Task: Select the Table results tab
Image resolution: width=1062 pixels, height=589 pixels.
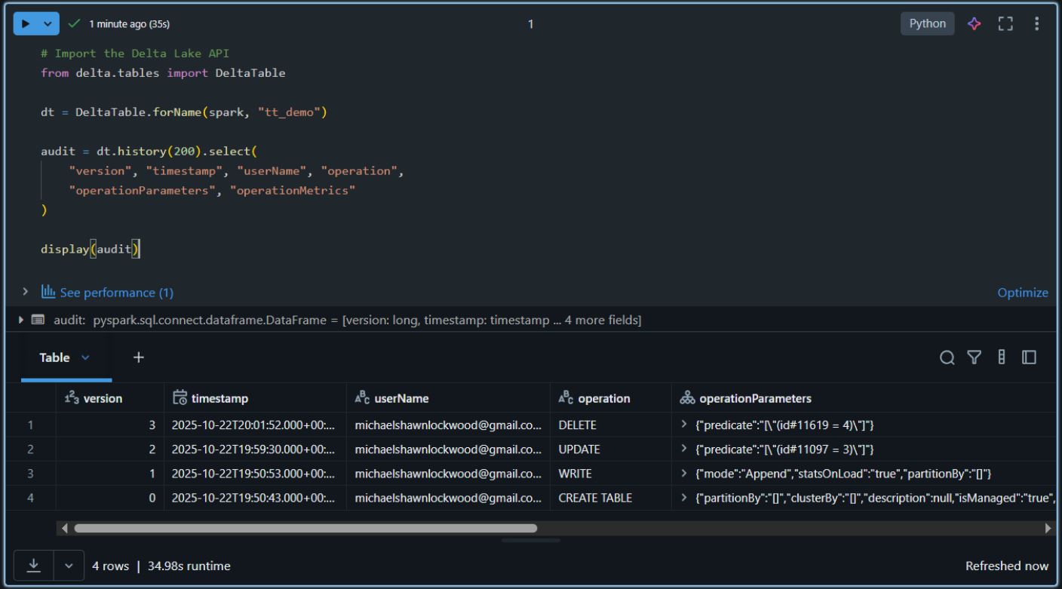Action: (55, 357)
